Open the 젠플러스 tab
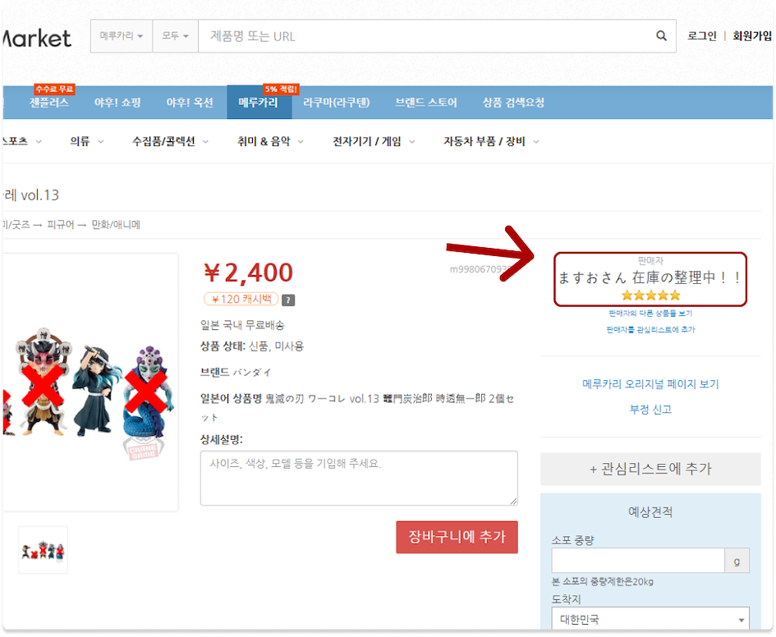This screenshot has width=776, height=637. (x=49, y=103)
